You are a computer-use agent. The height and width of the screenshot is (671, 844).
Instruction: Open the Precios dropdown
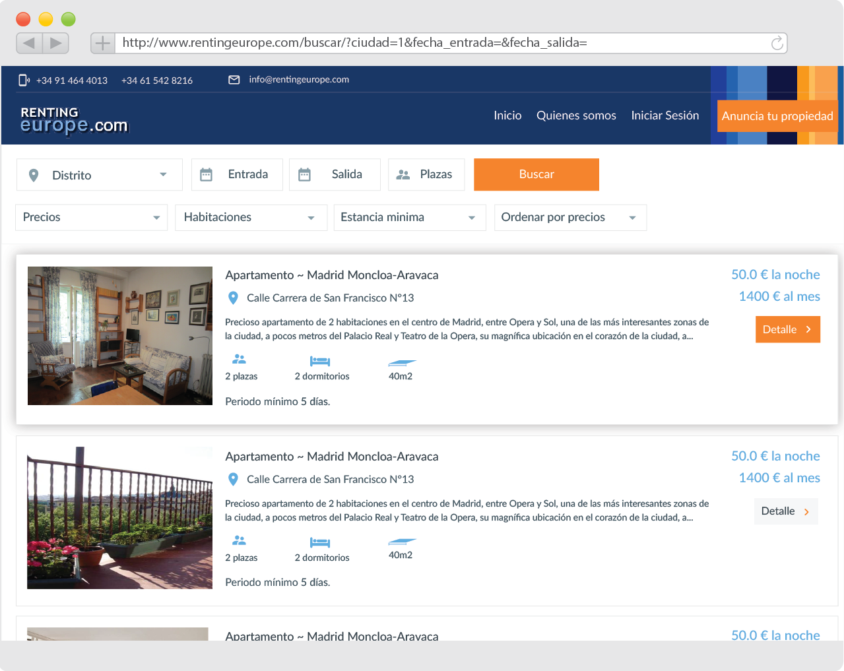(x=91, y=218)
